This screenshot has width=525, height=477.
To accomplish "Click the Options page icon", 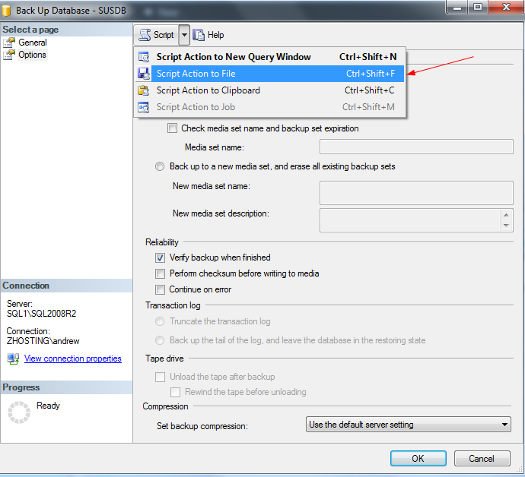I will pos(9,55).
